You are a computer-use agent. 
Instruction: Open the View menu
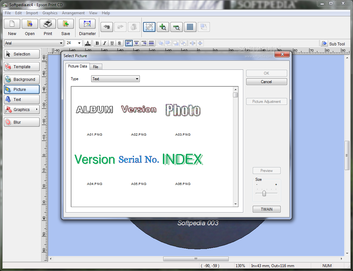point(93,13)
